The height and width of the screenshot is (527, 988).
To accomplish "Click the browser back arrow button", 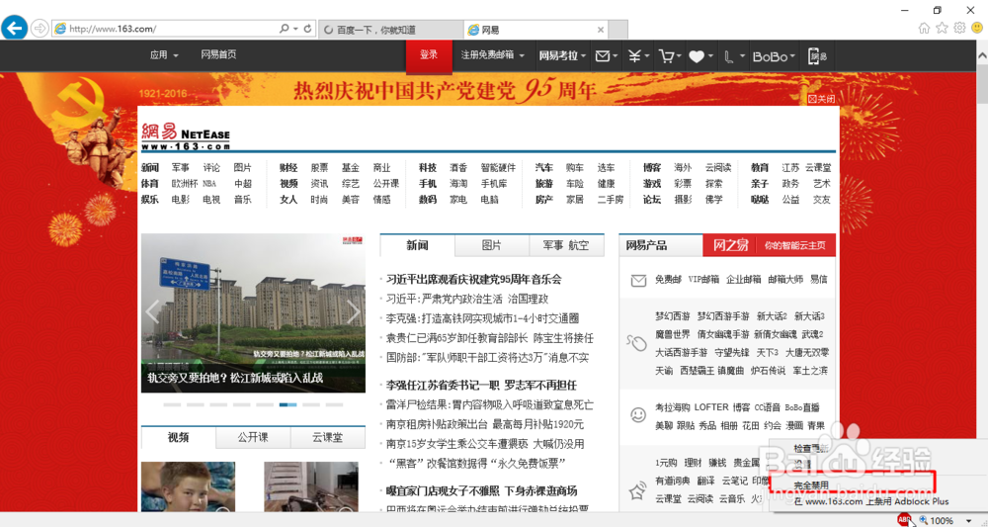I will point(15,29).
